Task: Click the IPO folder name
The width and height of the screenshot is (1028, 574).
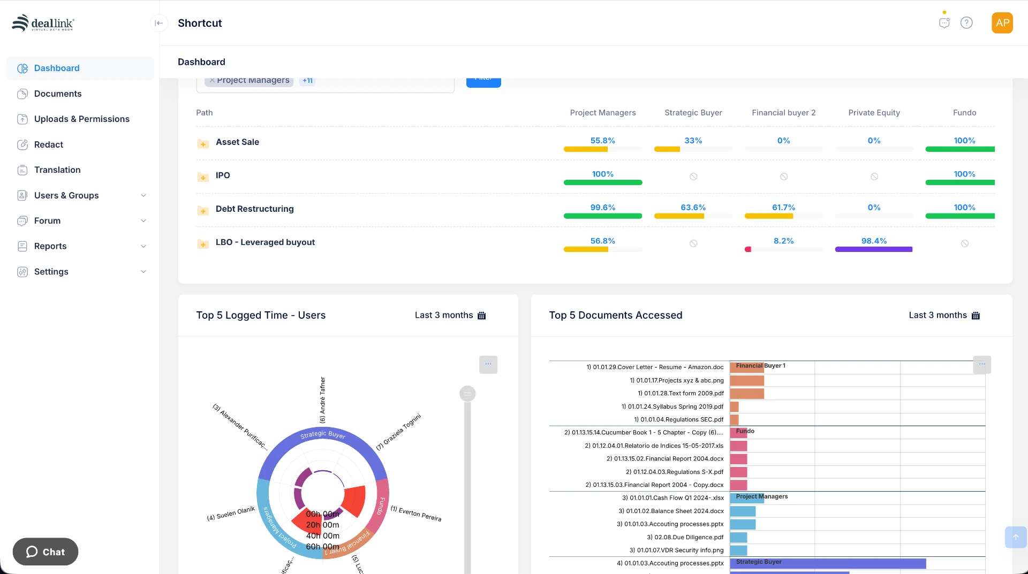Action: coord(223,175)
